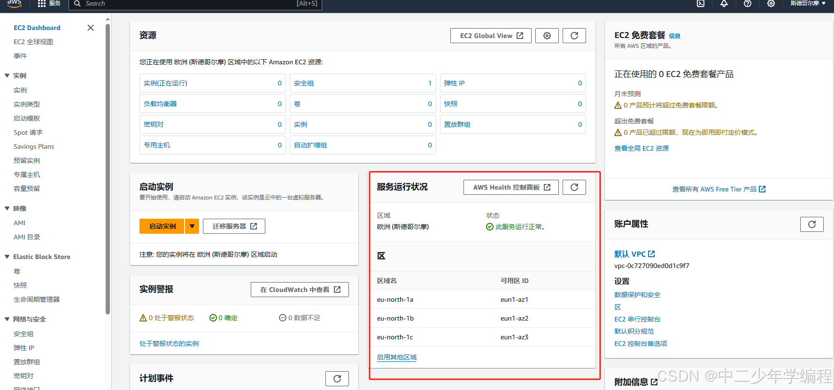
Task: Collapse the 映像 sidebar section
Action: pyautogui.click(x=7, y=208)
